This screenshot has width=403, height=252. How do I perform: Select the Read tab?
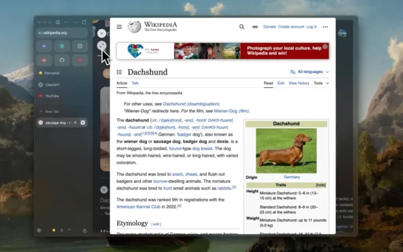pyautogui.click(x=268, y=83)
